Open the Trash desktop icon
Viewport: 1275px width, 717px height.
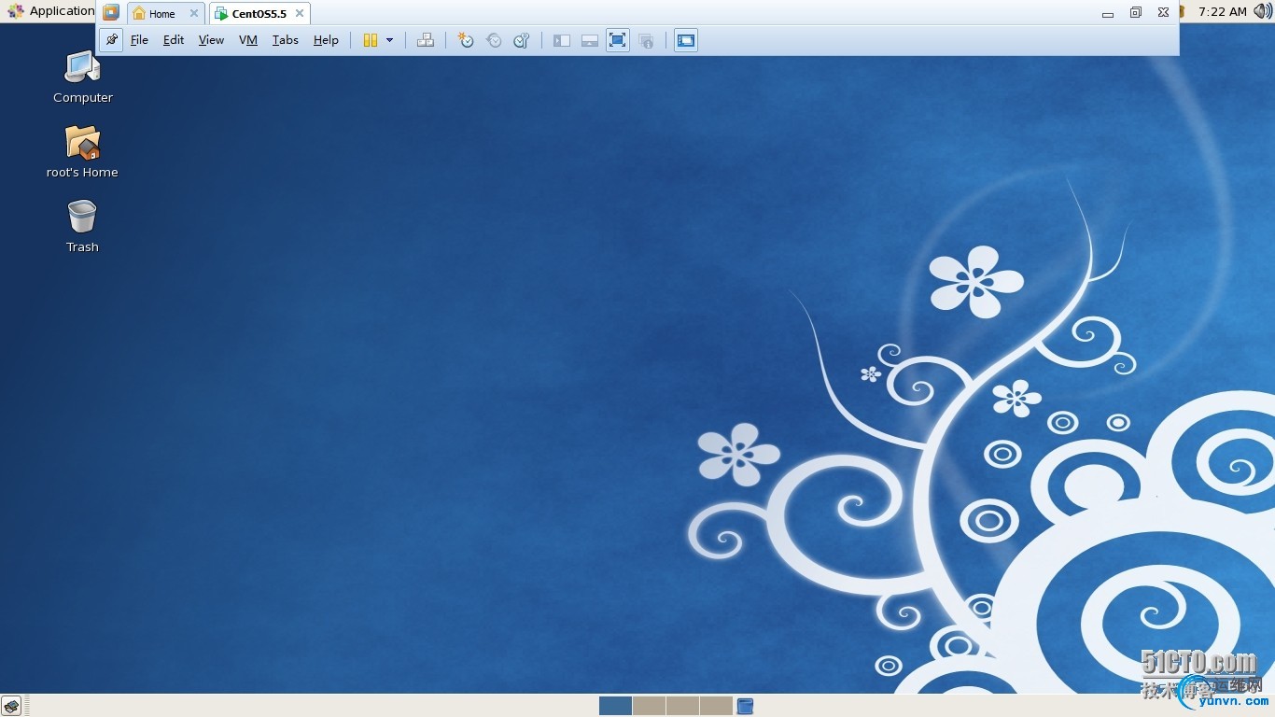(x=82, y=226)
